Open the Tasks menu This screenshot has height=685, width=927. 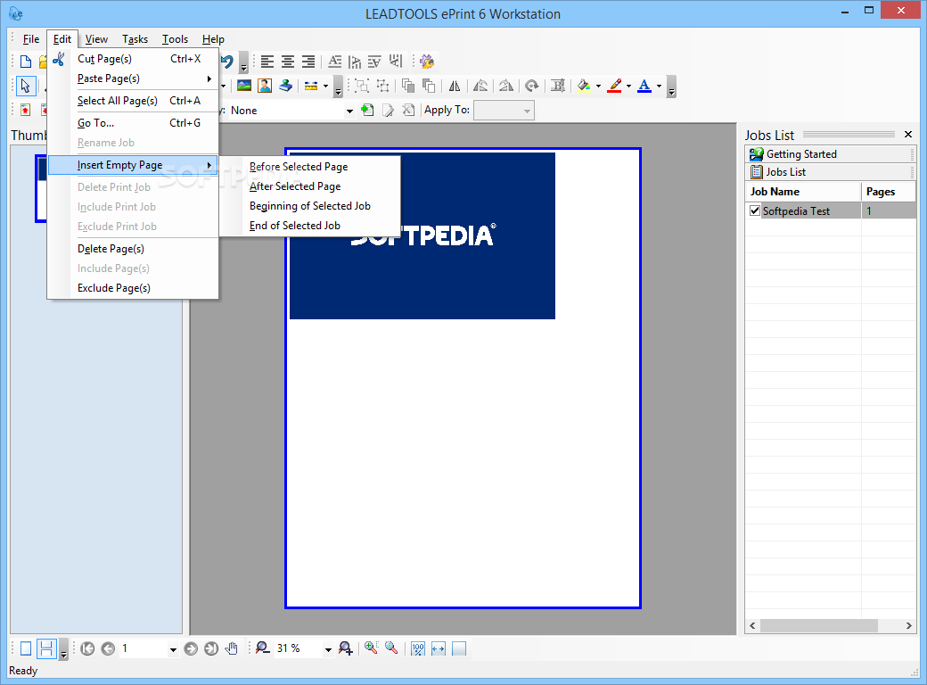point(135,39)
